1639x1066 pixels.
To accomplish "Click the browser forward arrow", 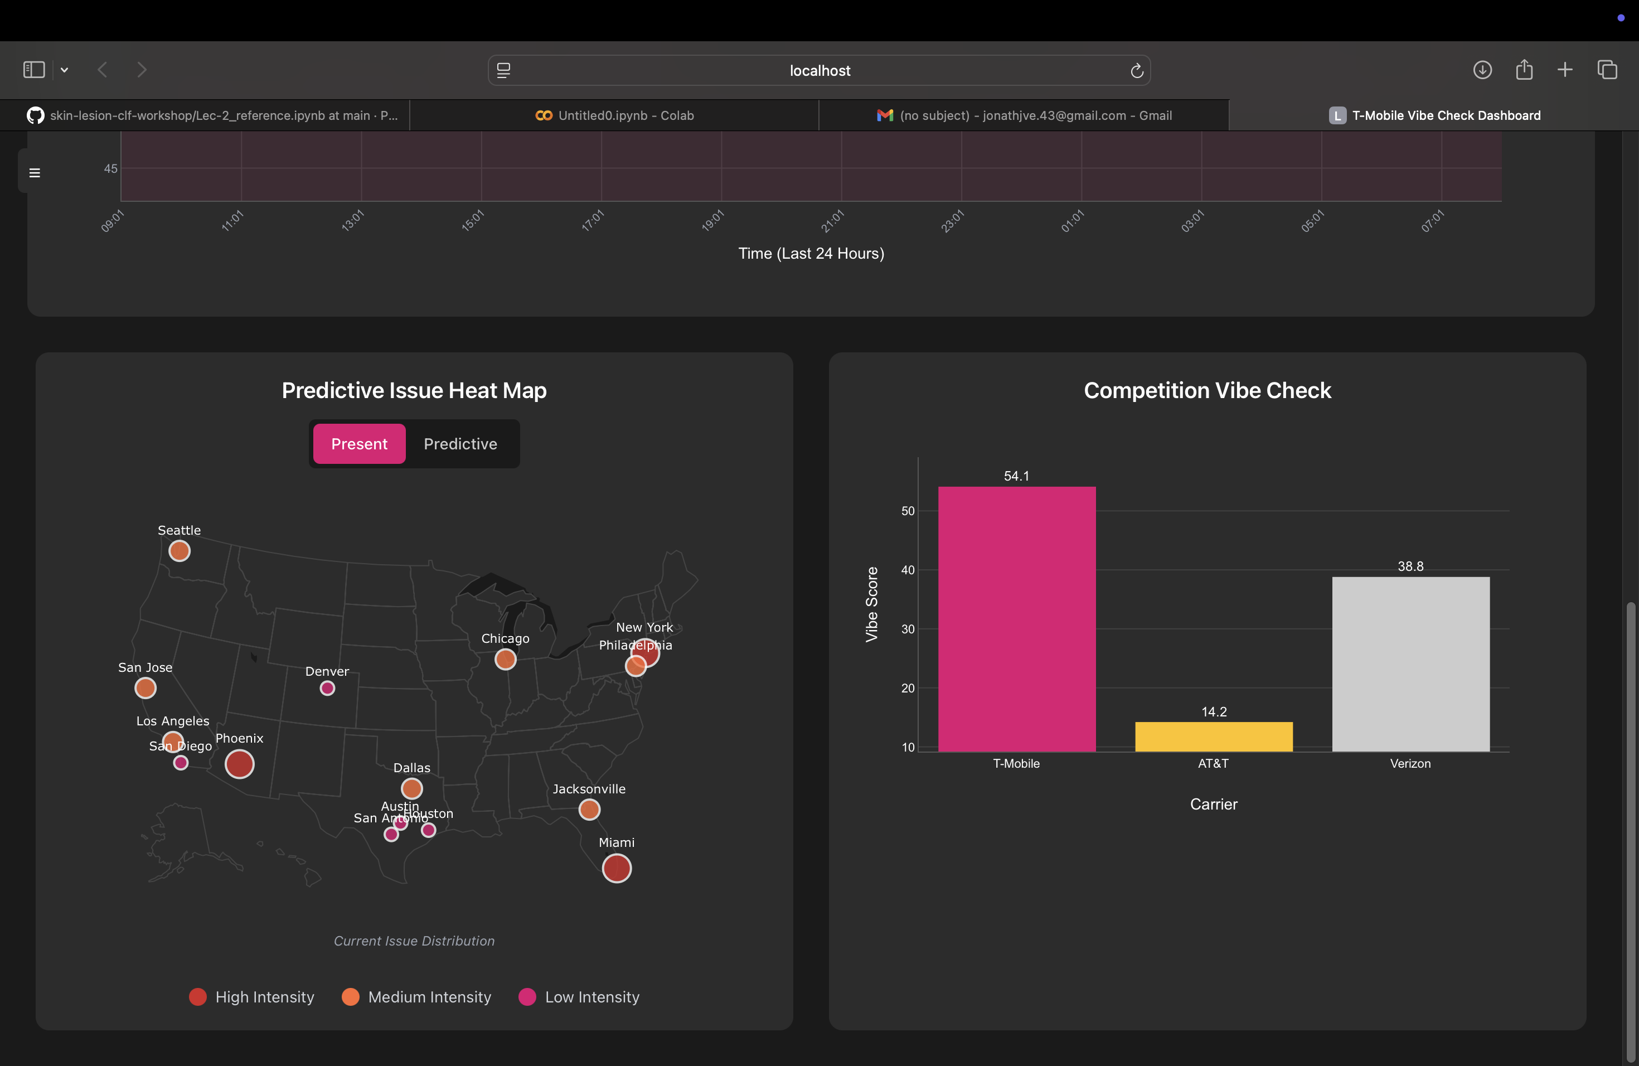I will tap(142, 70).
